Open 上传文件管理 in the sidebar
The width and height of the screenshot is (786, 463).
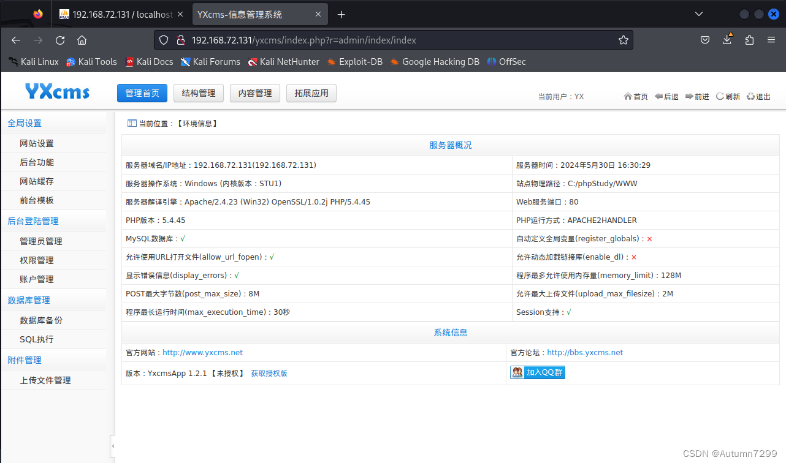click(45, 380)
